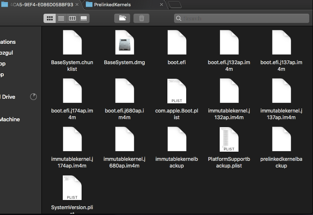Switch to column view mode
Screen dimensions: 313x215
point(72,18)
